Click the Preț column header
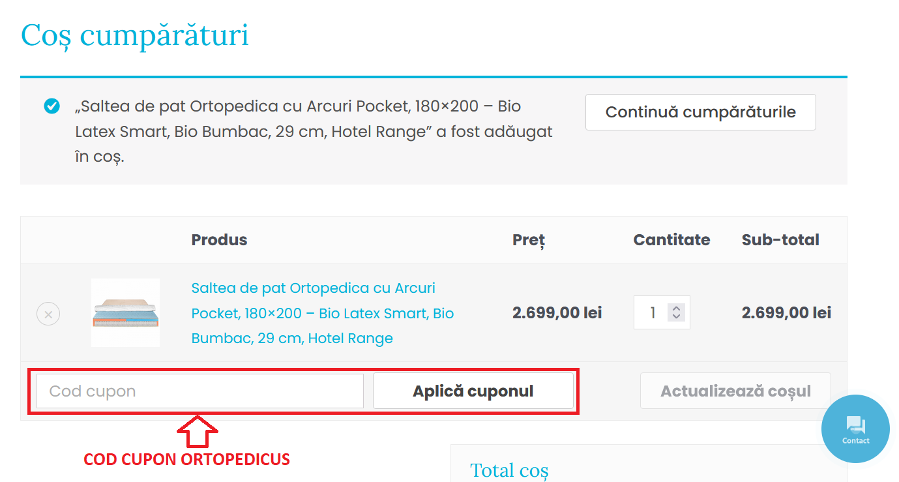 tap(528, 240)
